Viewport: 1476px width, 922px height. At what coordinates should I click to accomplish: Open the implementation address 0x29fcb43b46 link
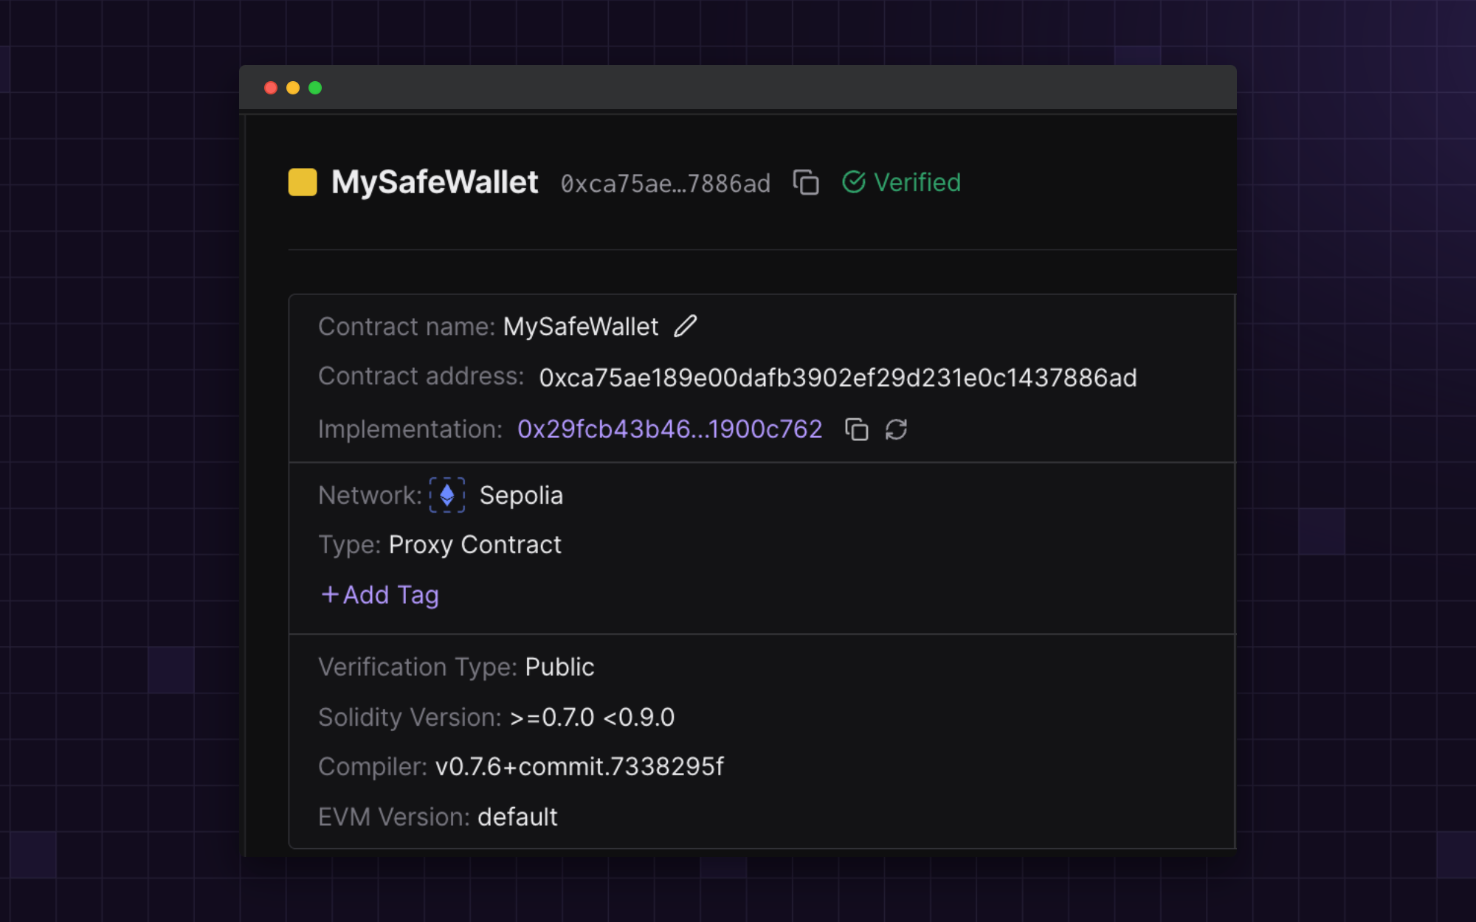(x=669, y=429)
